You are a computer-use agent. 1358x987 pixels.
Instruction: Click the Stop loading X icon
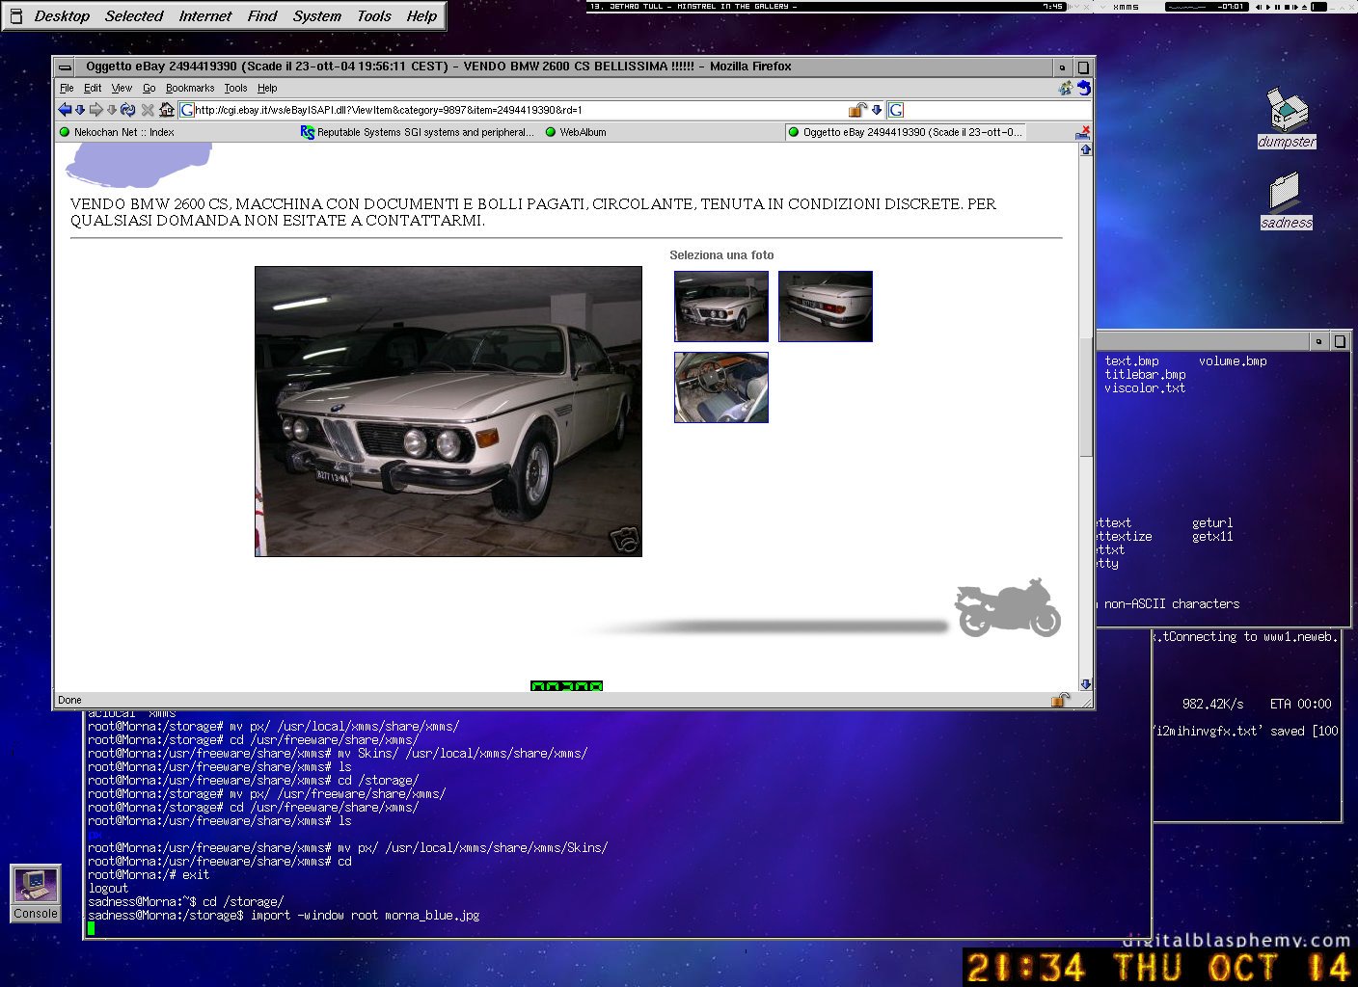148,110
